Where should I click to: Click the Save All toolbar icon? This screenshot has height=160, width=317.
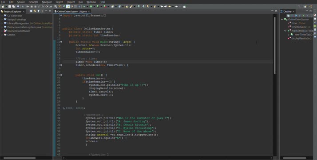click(13, 7)
